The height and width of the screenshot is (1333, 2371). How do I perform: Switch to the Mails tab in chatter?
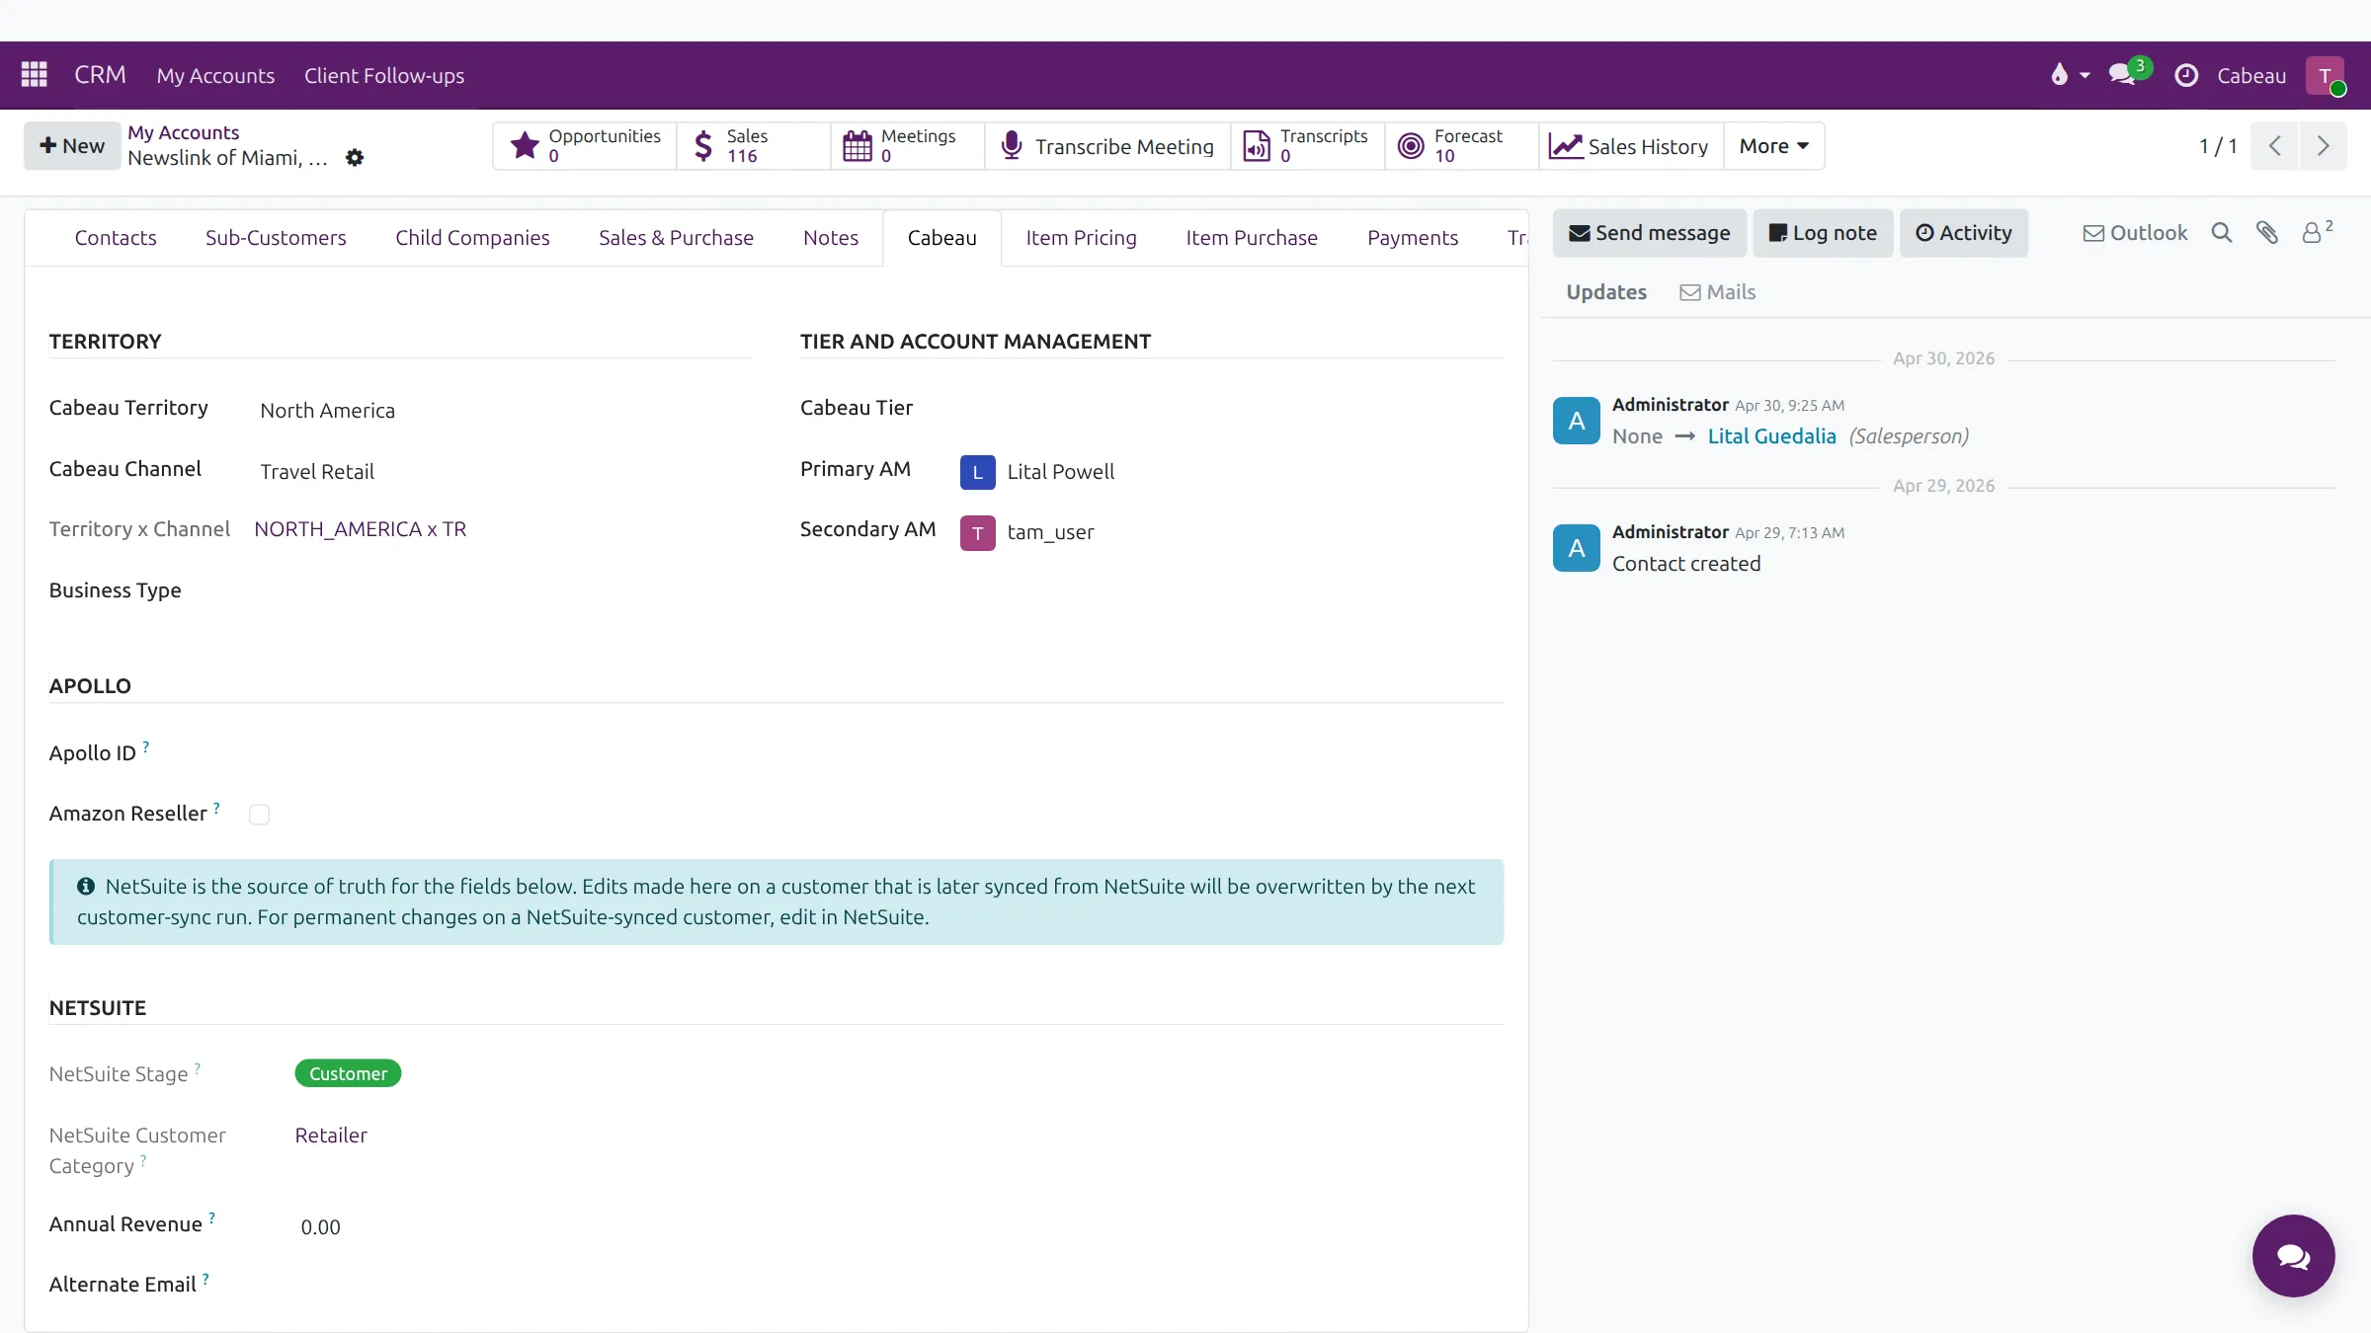tap(1718, 292)
